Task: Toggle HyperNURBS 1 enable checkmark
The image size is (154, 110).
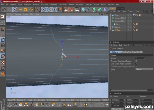Action: 131,18
